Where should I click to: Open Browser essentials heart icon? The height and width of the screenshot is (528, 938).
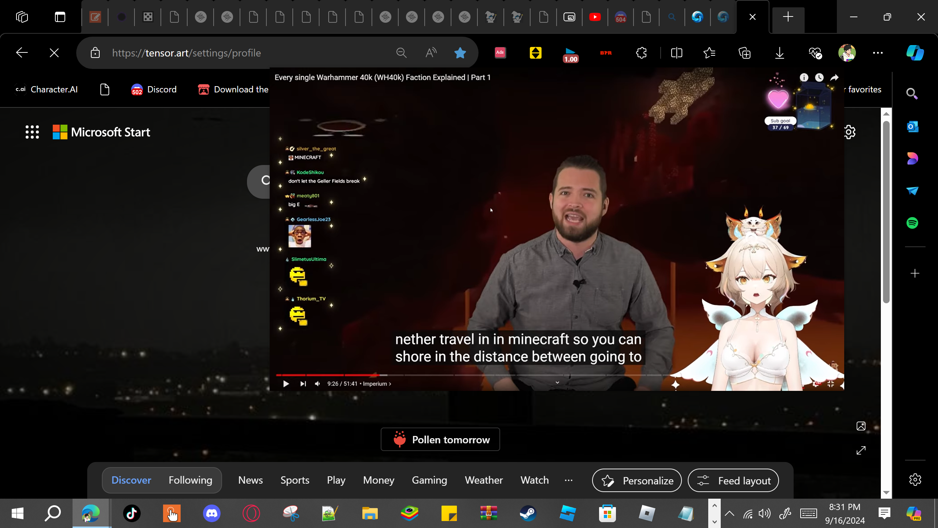pyautogui.click(x=815, y=53)
